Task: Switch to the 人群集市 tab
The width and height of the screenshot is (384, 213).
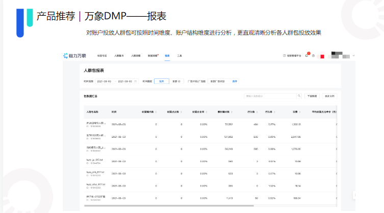Action: coord(119,56)
